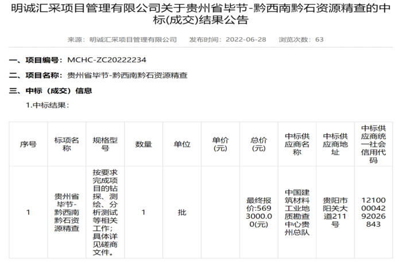Click the 最终报价 total price cell
The width and height of the screenshot is (402, 263).
coord(258,213)
